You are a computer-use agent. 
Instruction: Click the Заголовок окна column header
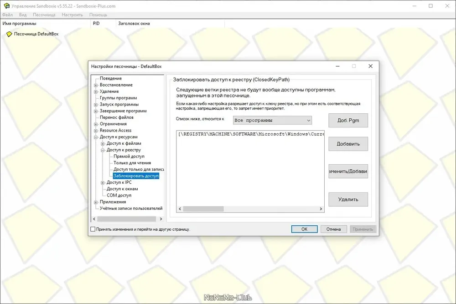[x=170, y=24]
